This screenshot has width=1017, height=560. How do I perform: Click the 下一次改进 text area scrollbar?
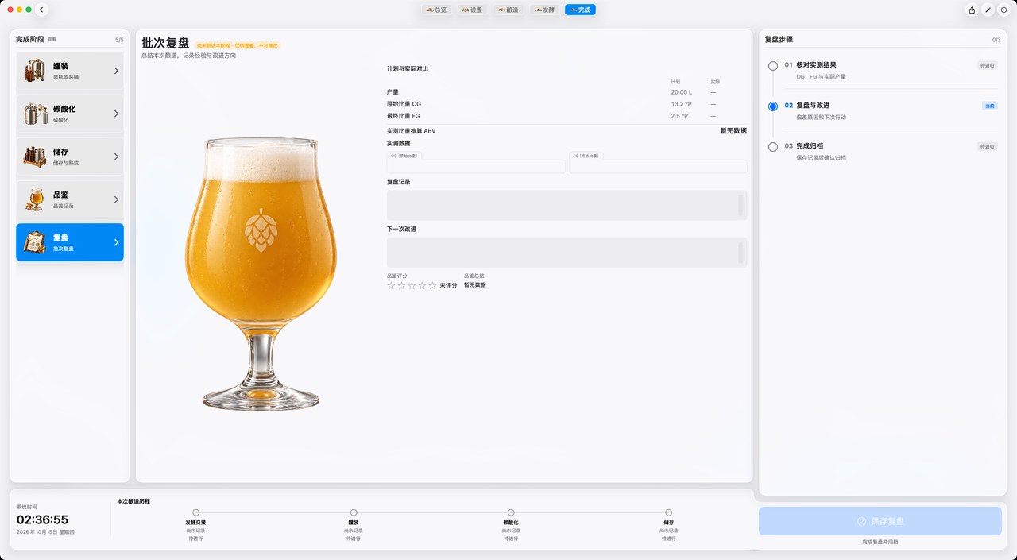pyautogui.click(x=741, y=253)
